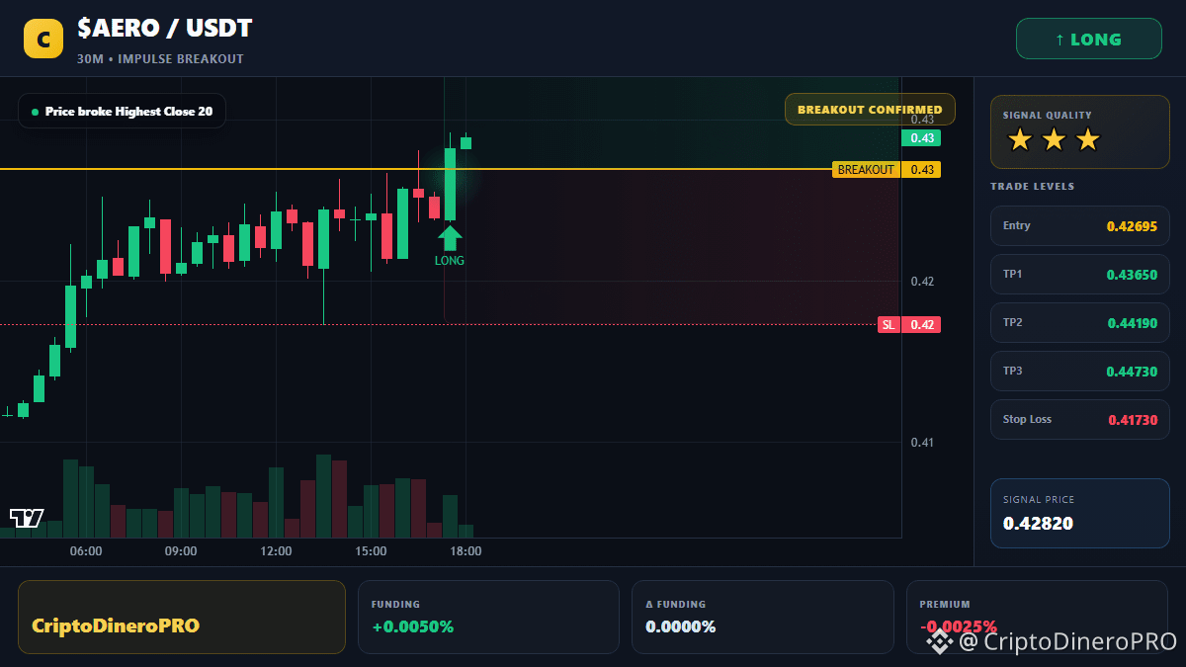
Task: Click the second signal quality star
Action: coord(1054,140)
